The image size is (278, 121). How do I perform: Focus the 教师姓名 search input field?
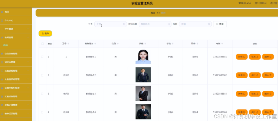(155, 24)
